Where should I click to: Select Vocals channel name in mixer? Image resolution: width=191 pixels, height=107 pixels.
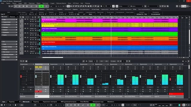pos(57,97)
